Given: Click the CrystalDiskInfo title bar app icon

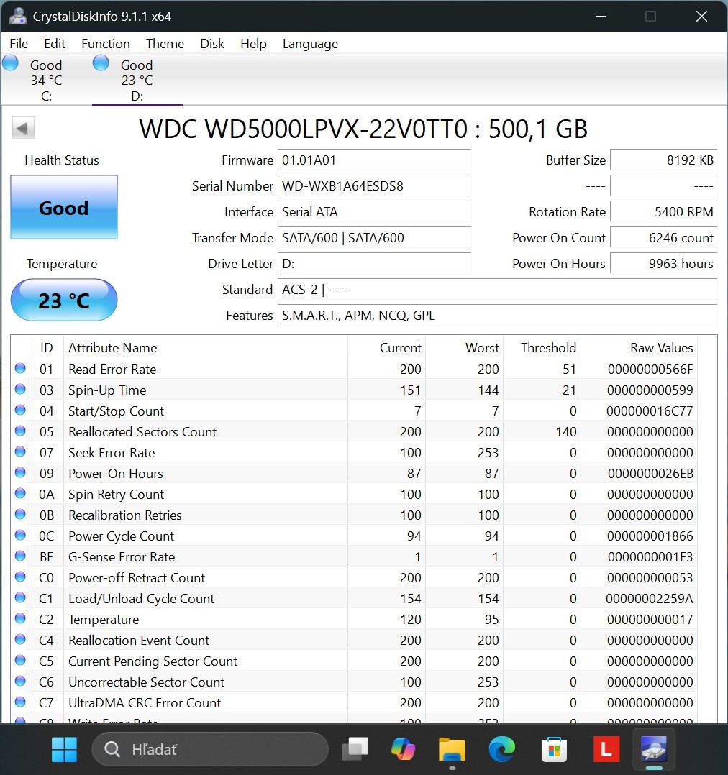Looking at the screenshot, I should click(18, 17).
